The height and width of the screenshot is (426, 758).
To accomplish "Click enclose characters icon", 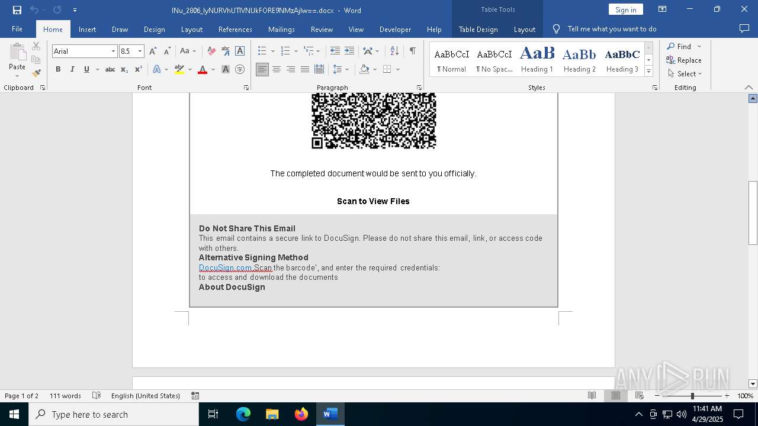I will [240, 69].
